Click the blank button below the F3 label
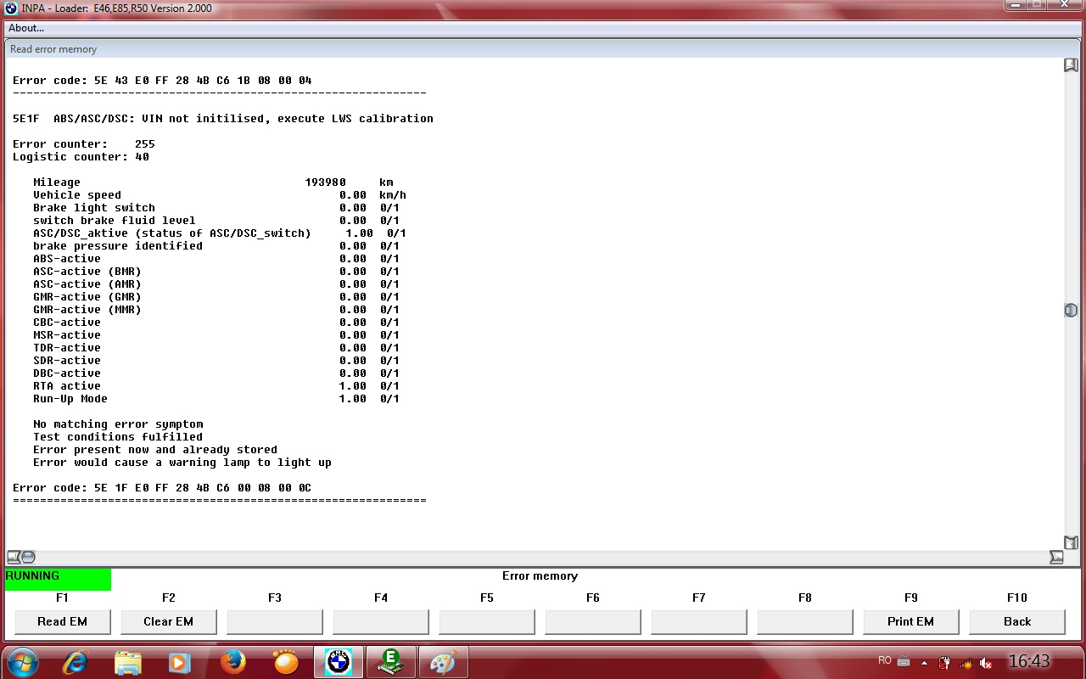The image size is (1086, 679). click(x=275, y=622)
